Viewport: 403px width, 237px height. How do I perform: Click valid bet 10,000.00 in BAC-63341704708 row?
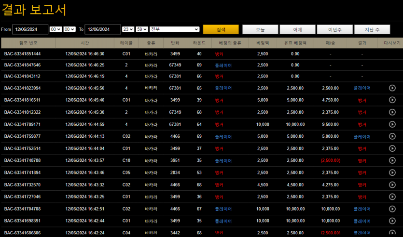(x=295, y=209)
